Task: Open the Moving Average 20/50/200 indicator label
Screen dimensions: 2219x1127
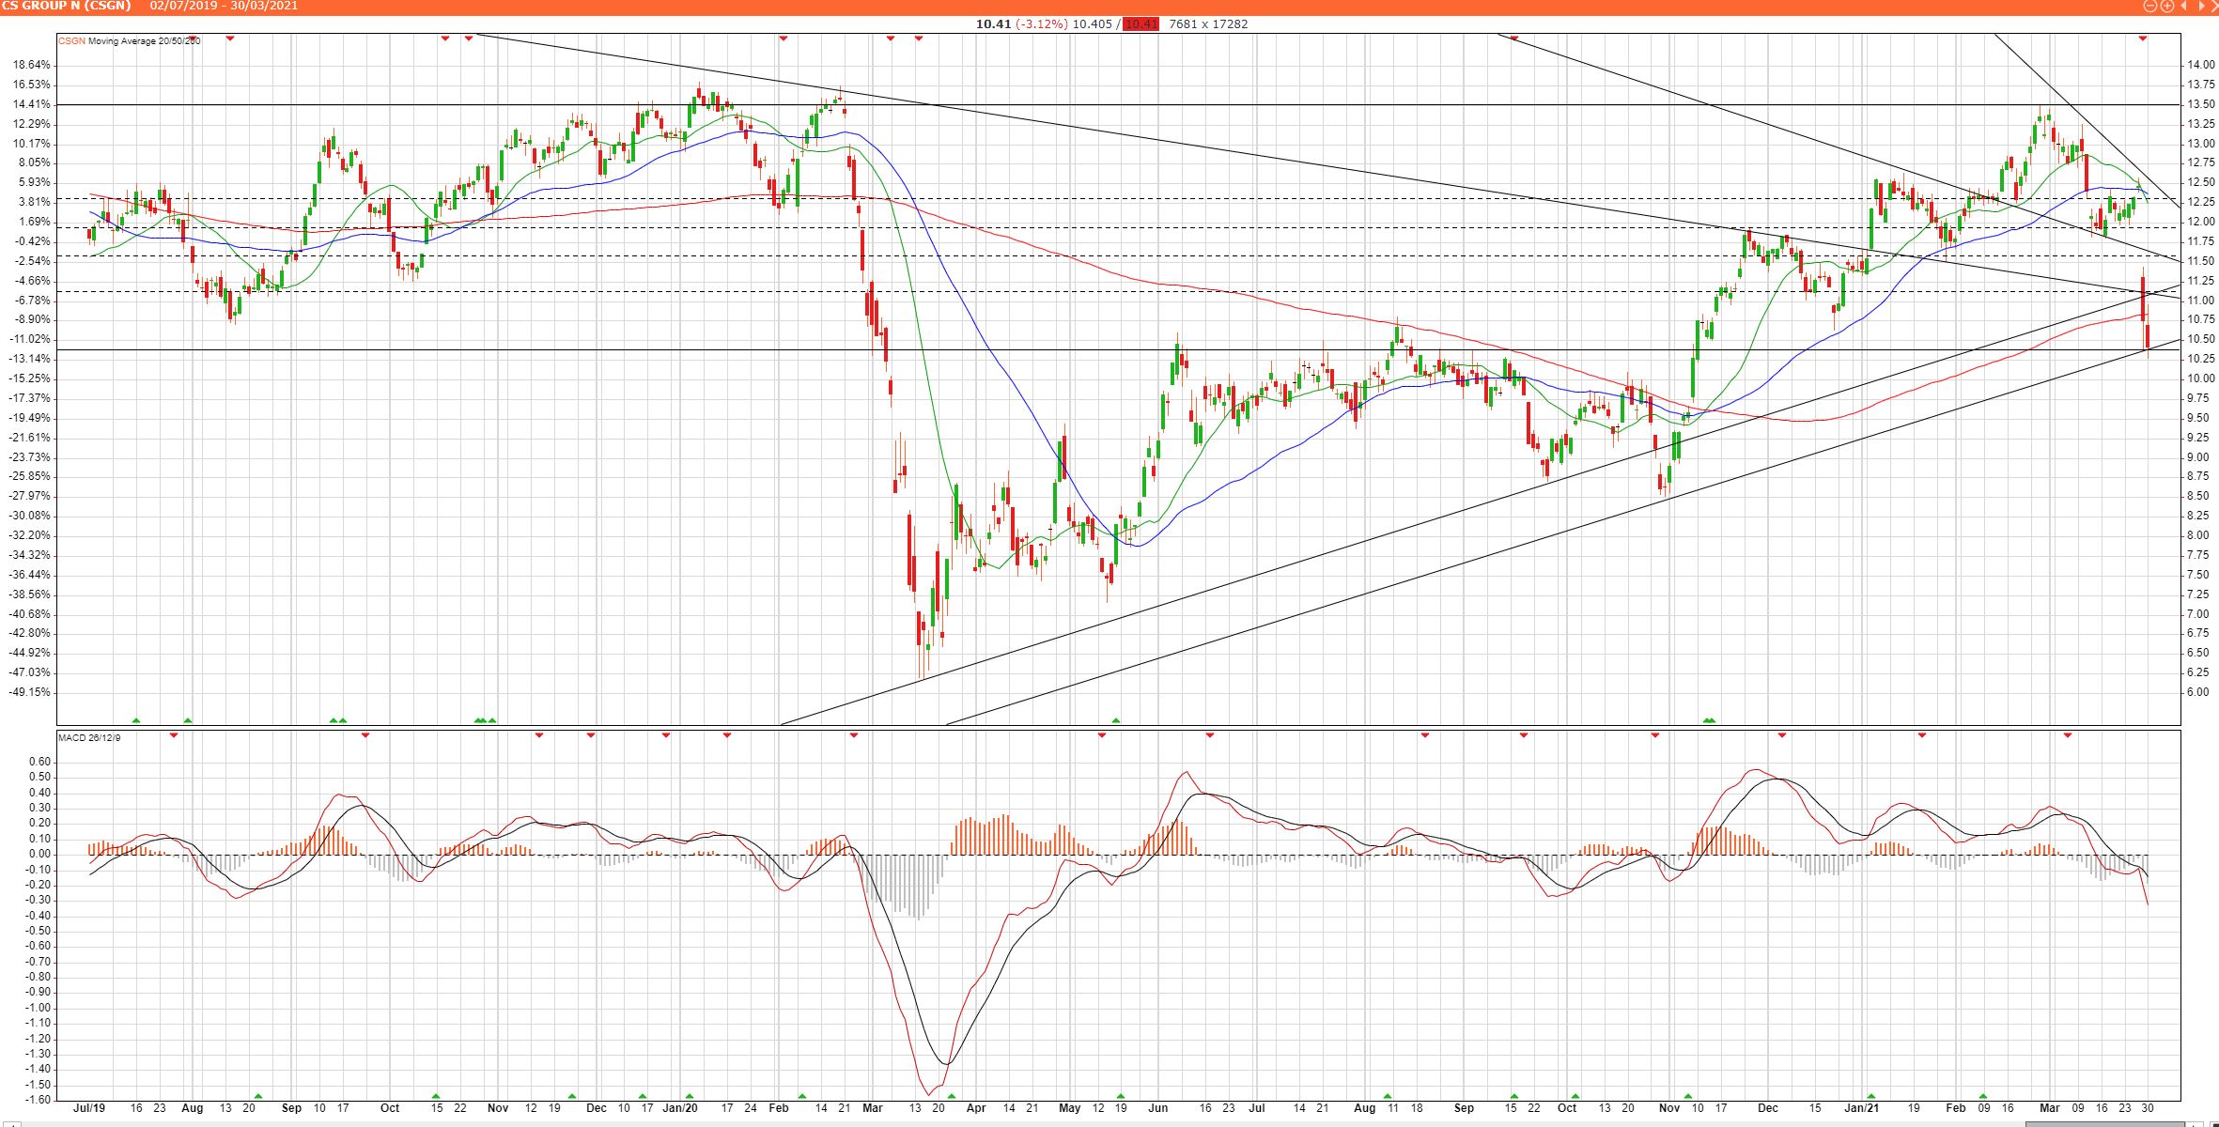Action: [x=145, y=40]
